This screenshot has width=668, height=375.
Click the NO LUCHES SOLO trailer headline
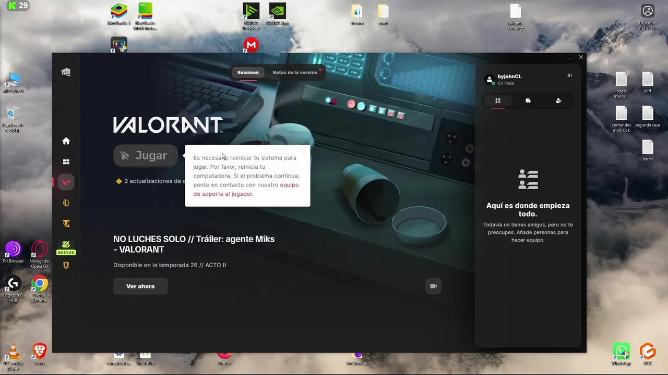194,244
